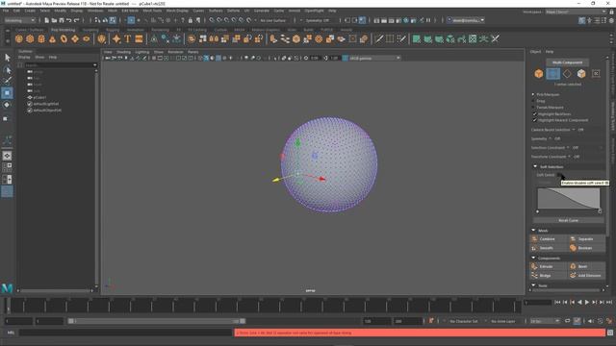Viewport: 616px width, 346px height.
Task: Collapse the Components section in toolkit
Action: 533,258
